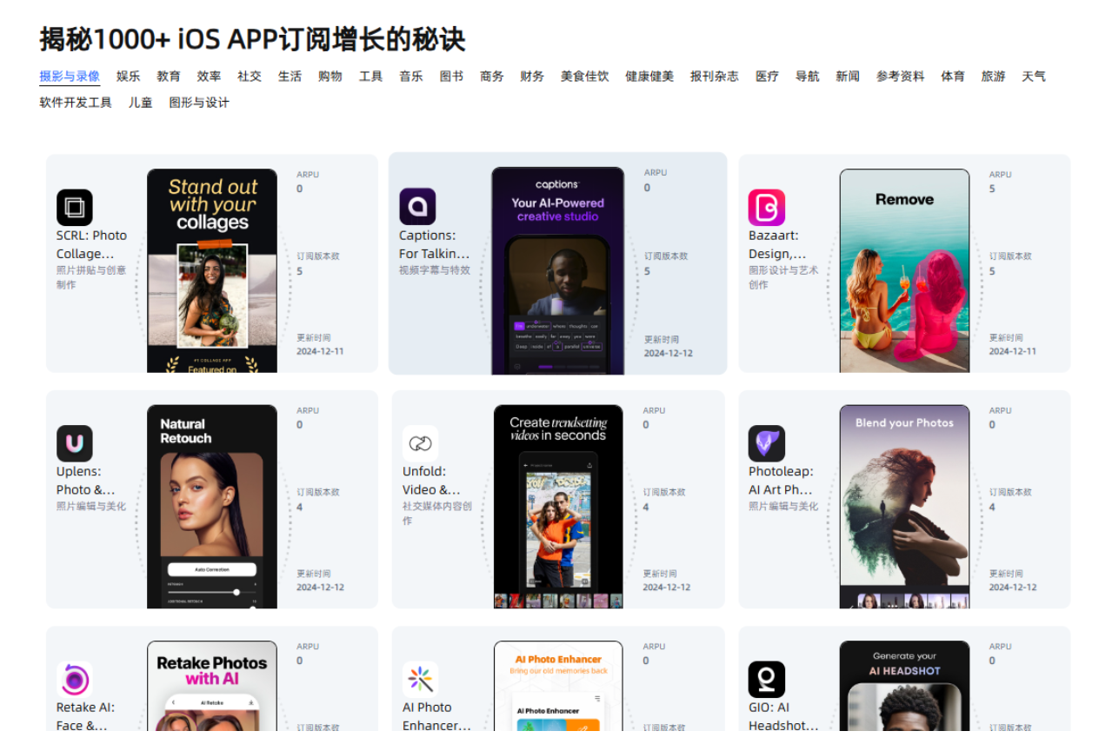This screenshot has width=1112, height=751.
Task: Open the 新闻 category
Action: (848, 76)
